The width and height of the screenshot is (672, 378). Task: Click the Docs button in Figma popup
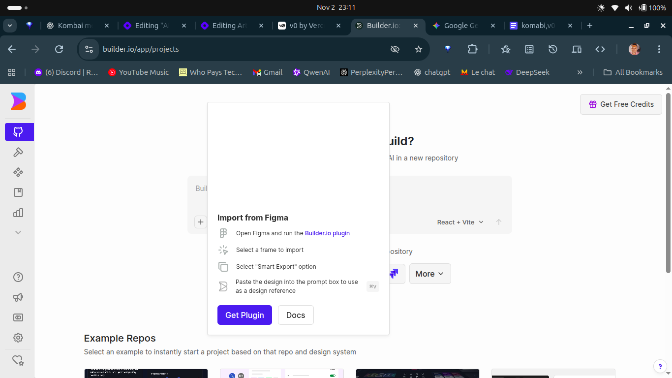pos(296,315)
